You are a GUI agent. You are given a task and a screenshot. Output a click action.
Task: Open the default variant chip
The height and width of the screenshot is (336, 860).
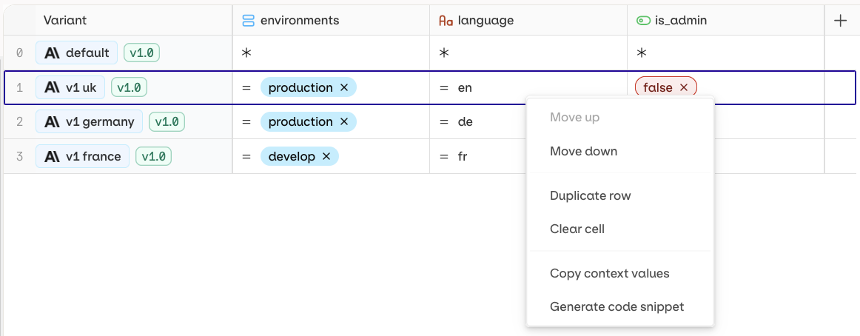coord(77,53)
